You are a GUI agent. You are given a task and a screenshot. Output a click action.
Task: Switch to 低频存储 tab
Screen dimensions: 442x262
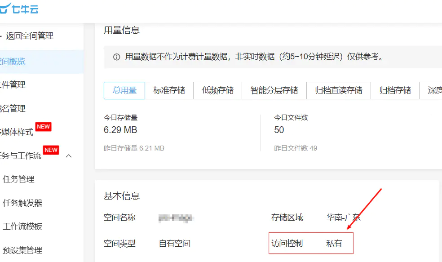(218, 90)
